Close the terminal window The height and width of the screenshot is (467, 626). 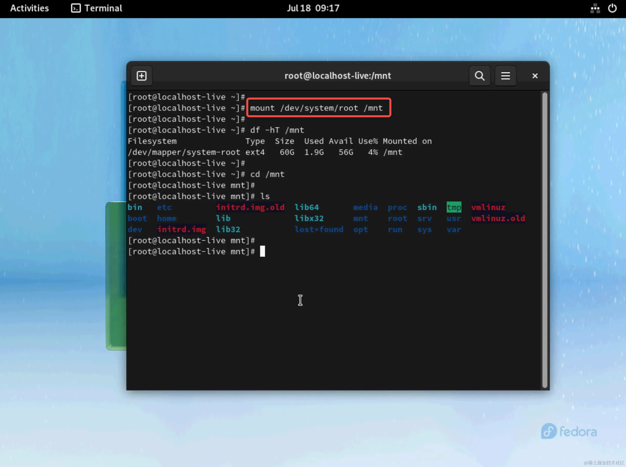[x=535, y=76]
